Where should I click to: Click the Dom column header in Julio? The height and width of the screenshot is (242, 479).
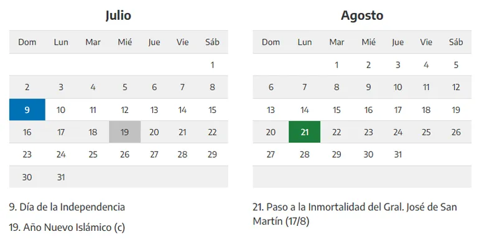[27, 42]
